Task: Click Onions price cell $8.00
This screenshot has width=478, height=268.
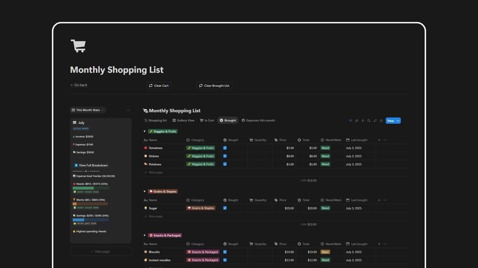Action: [x=284, y=156]
